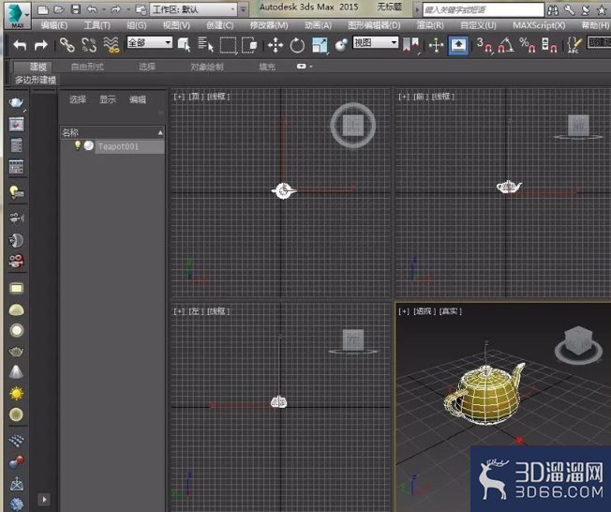
Task: Click the sun light icon in left toolbar
Action: point(16,394)
